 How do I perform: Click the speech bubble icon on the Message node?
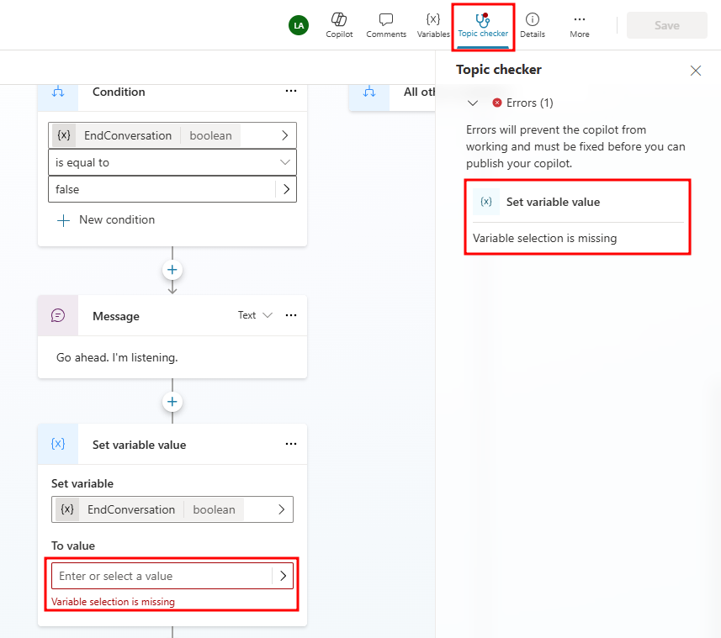click(57, 315)
